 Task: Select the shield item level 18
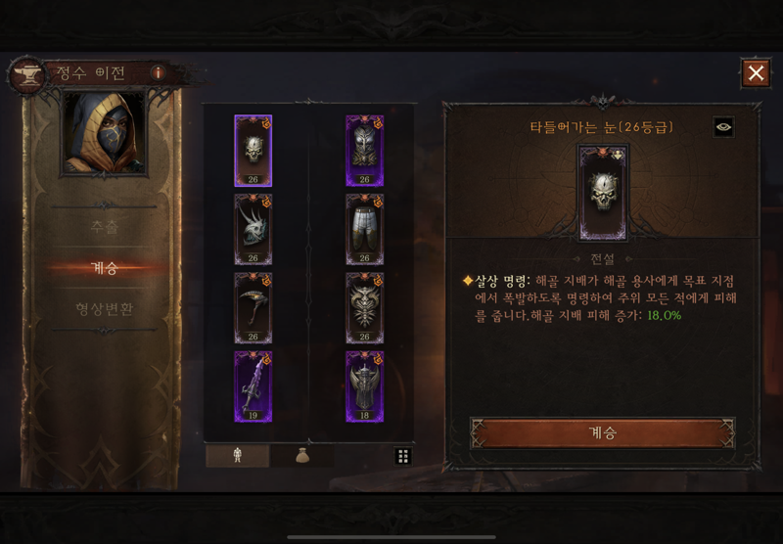pos(364,386)
